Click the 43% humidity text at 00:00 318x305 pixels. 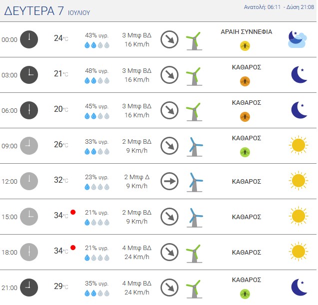tap(96, 35)
